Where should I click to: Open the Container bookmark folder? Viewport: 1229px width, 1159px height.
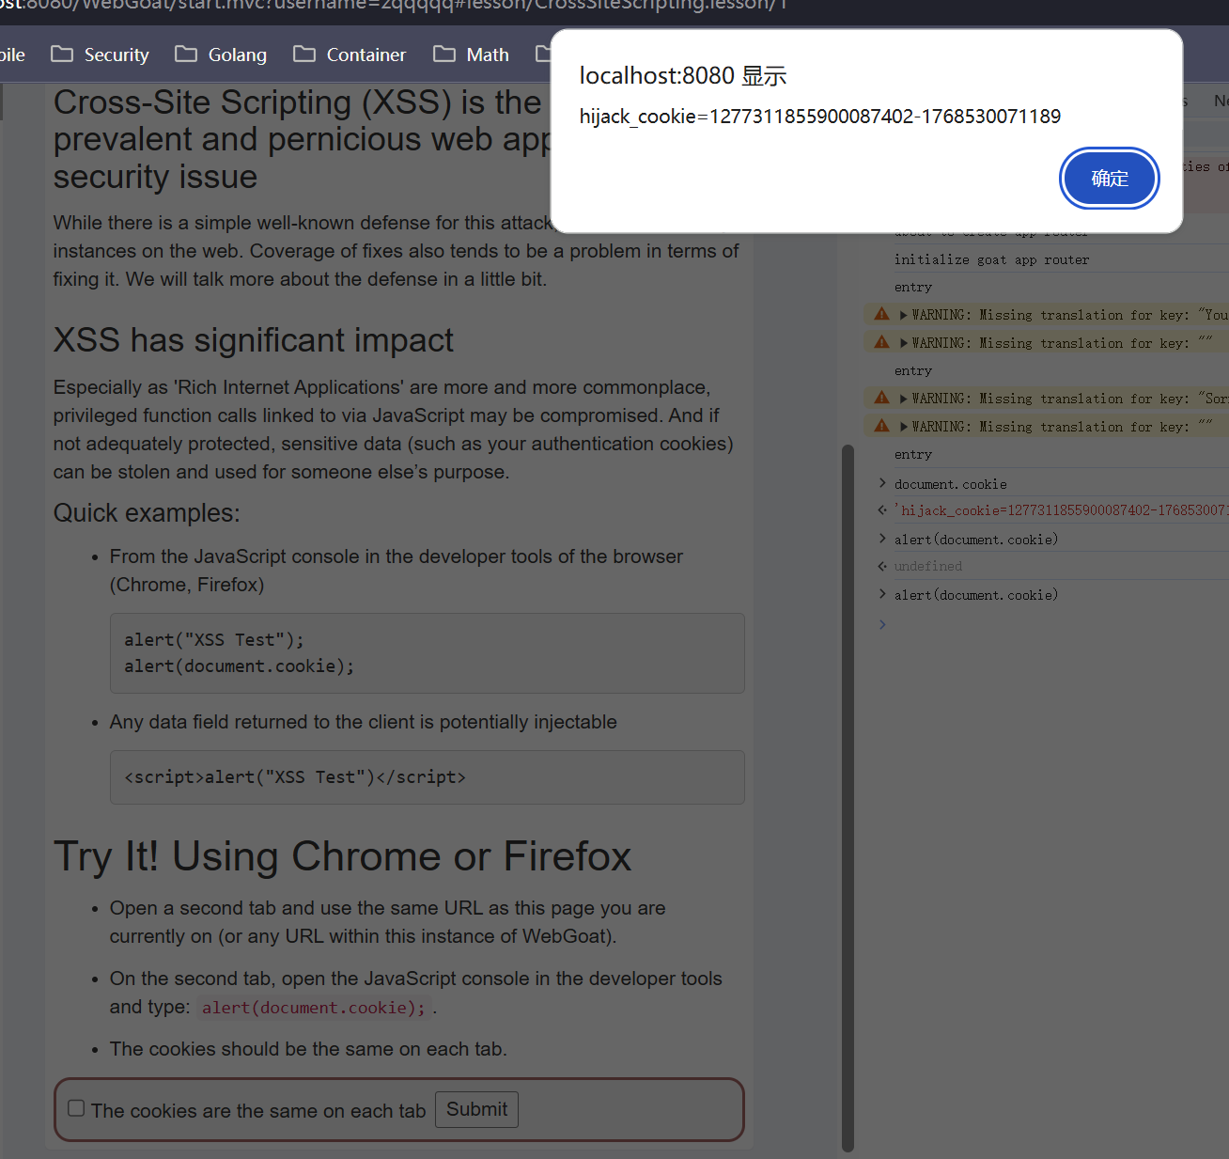[350, 55]
